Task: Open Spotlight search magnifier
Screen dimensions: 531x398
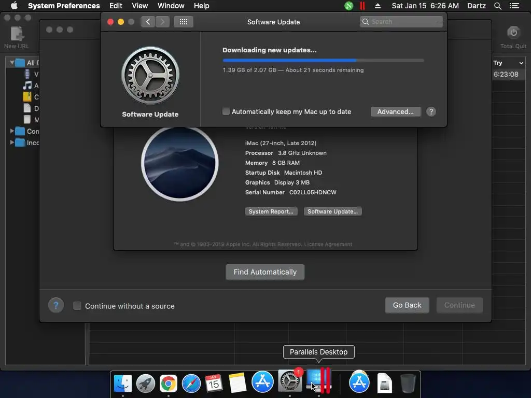Action: [497, 6]
